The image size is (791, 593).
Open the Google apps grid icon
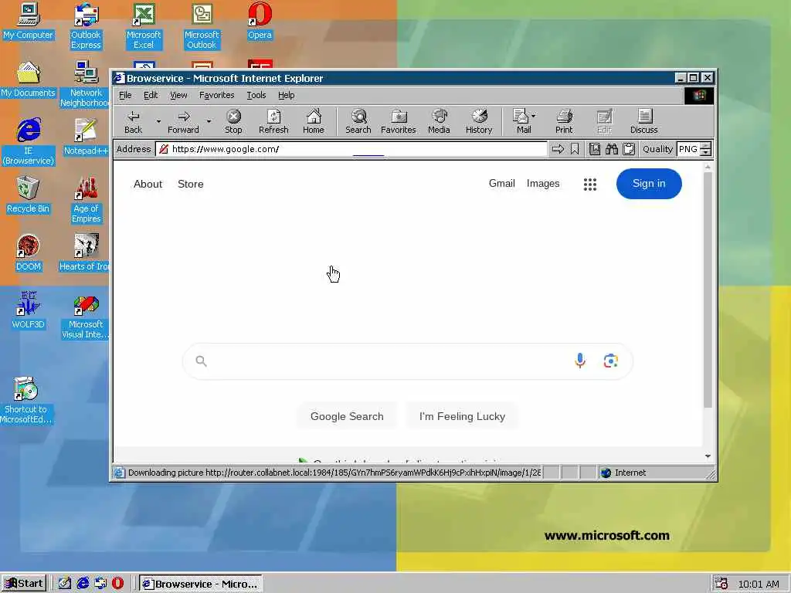coord(590,184)
